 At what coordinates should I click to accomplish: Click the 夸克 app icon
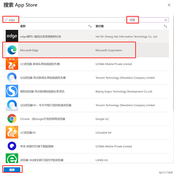tap(12, 146)
